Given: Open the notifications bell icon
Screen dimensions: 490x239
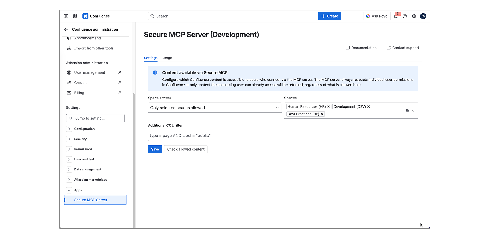Looking at the screenshot, I should click(396, 16).
